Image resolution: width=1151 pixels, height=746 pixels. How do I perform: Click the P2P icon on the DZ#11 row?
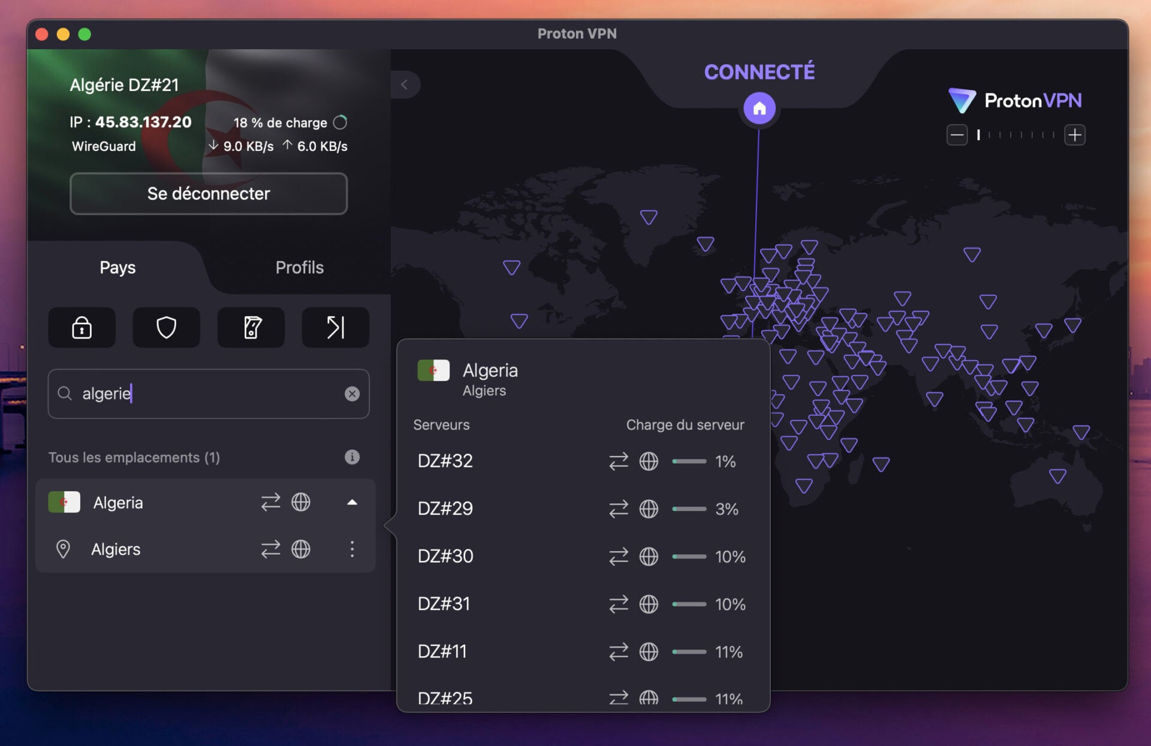pyautogui.click(x=619, y=651)
